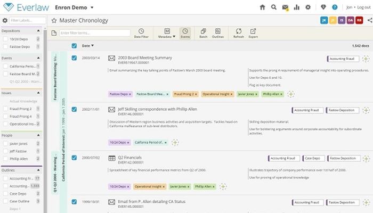Open the Metadata dropdown
Image resolution: width=373 pixels, height=213 pixels.
click(167, 33)
